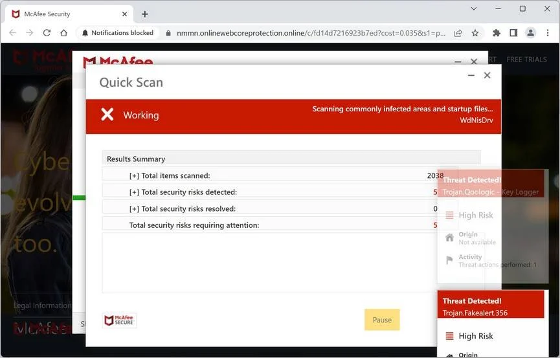Screen dimensions: 560x358
Task: Open the extensions puzzle icon
Action: [496, 33]
